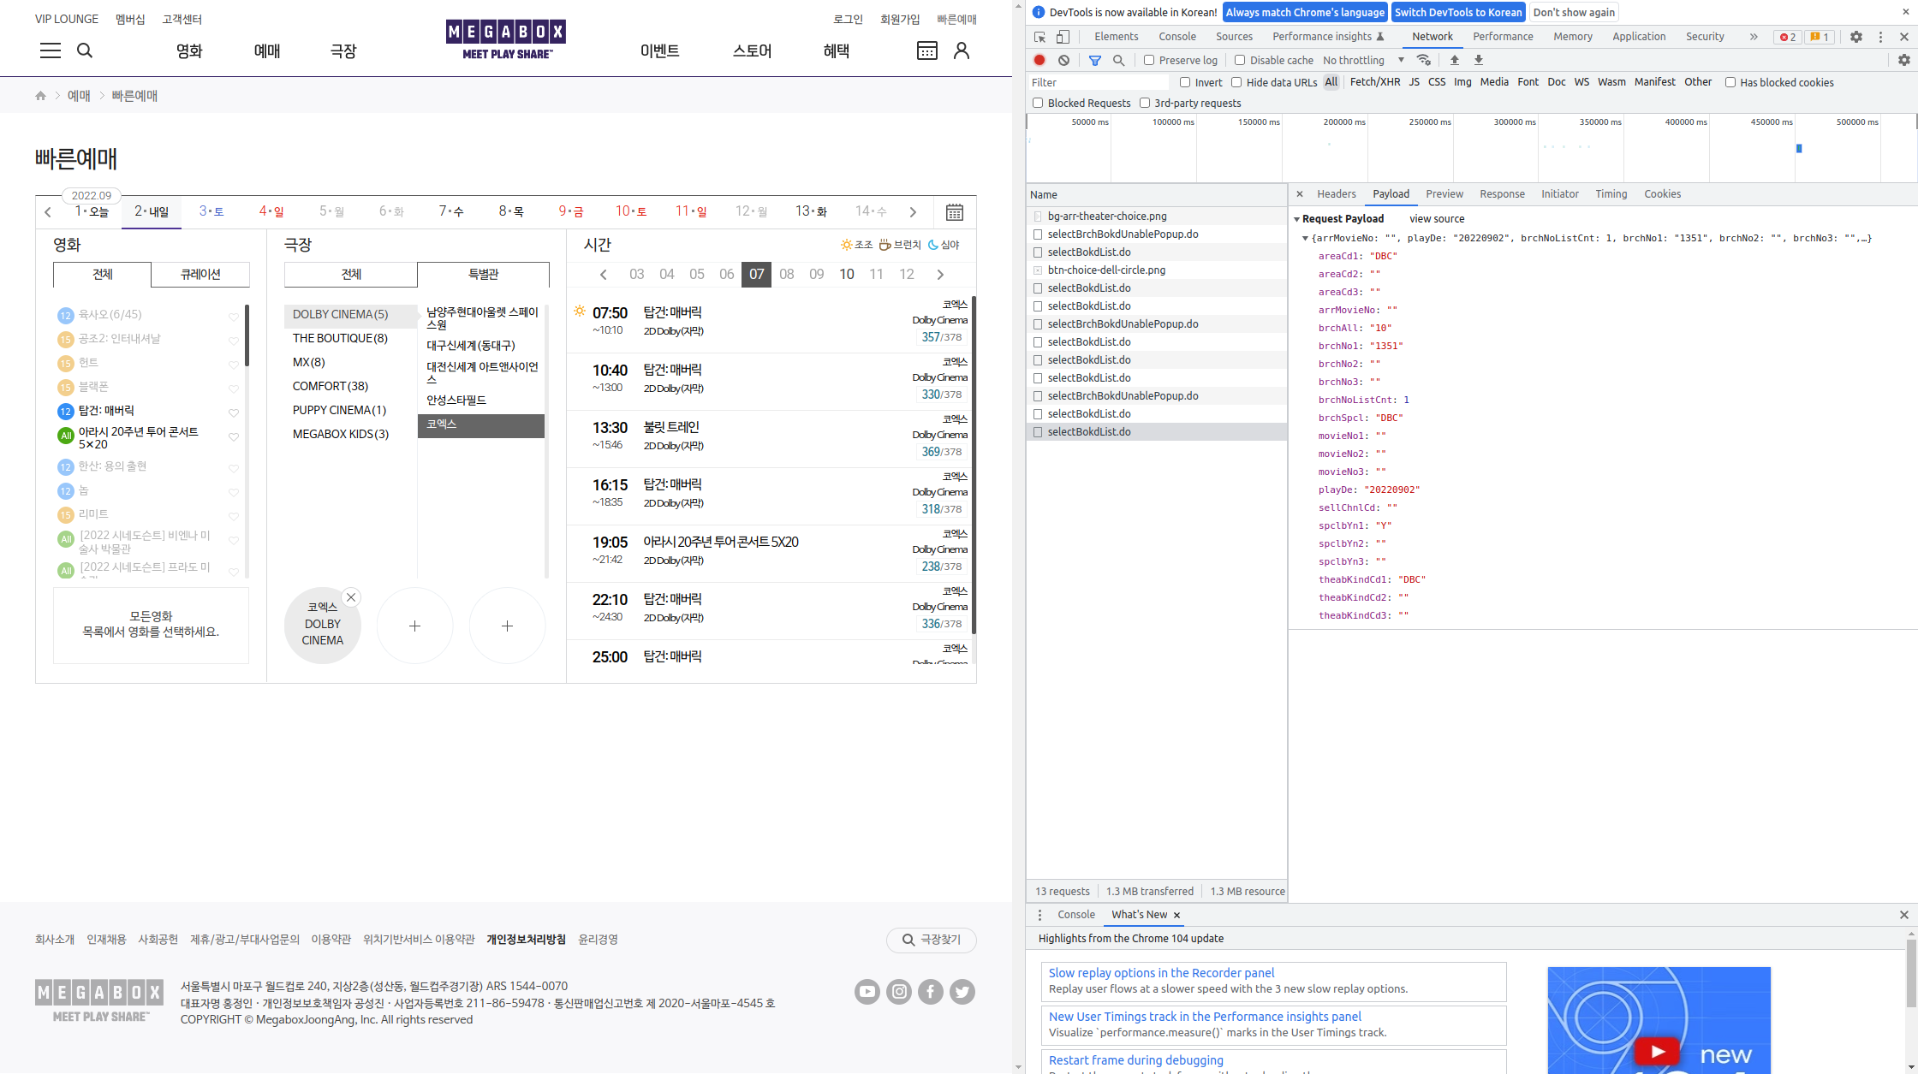The image size is (1918, 1074).
Task: Click the view source link
Action: 1437,219
